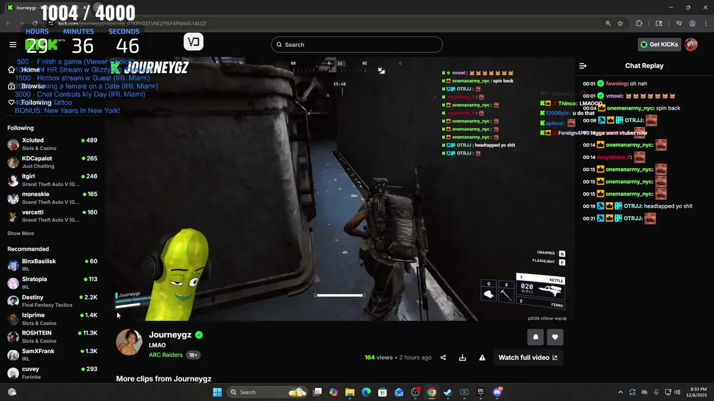Open OBS Studio from the taskbar
The height and width of the screenshot is (401, 714).
(x=415, y=392)
